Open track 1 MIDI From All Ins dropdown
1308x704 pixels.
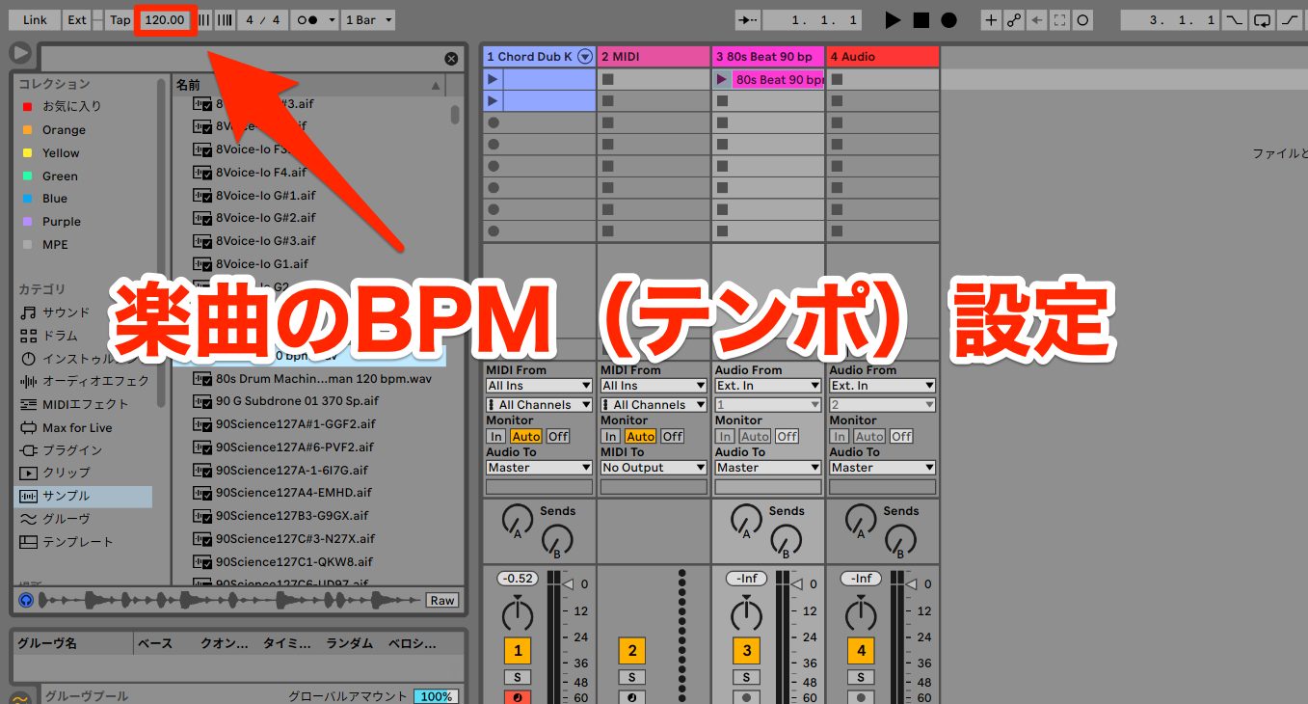pos(539,386)
